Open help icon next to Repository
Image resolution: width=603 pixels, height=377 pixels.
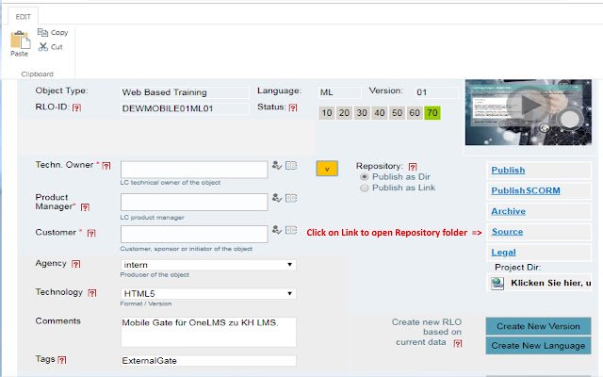pos(413,167)
